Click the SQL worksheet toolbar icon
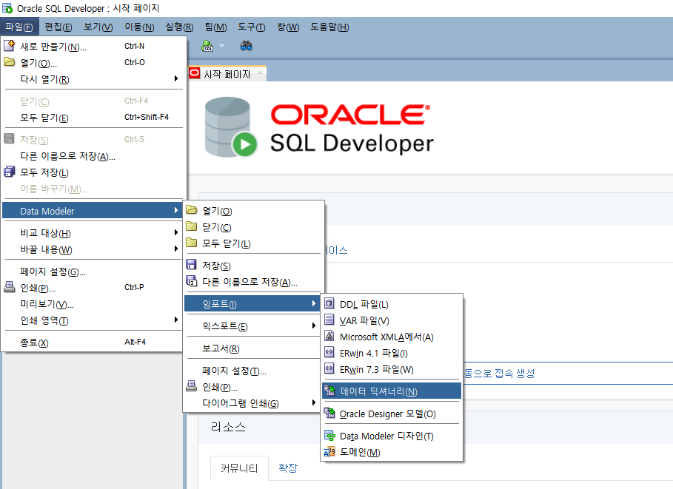This screenshot has width=673, height=489. pos(207,46)
